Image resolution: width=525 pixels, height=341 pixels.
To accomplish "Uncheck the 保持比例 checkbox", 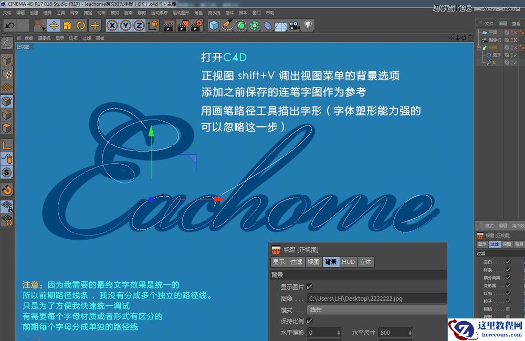I will tap(310, 321).
